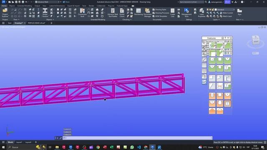The width and height of the screenshot is (267, 150).
Task: Click the Open file icon in quick access
Action: (13, 2)
